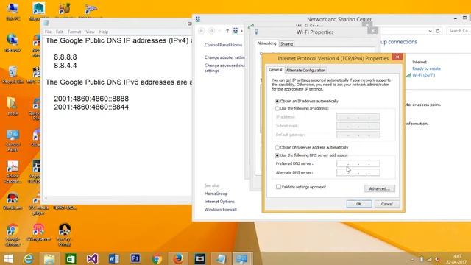
Task: Open Windows Store from taskbar
Action: pos(71,258)
